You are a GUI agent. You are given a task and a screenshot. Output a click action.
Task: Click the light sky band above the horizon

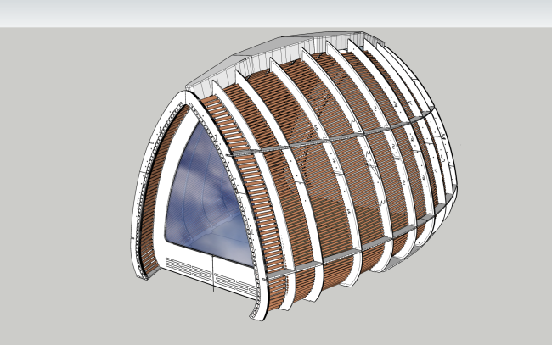(x=276, y=13)
